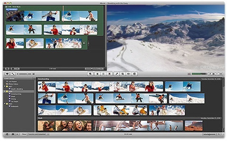Select the arrow selection tool
Screen dimensions: 227x141
pos(90,74)
